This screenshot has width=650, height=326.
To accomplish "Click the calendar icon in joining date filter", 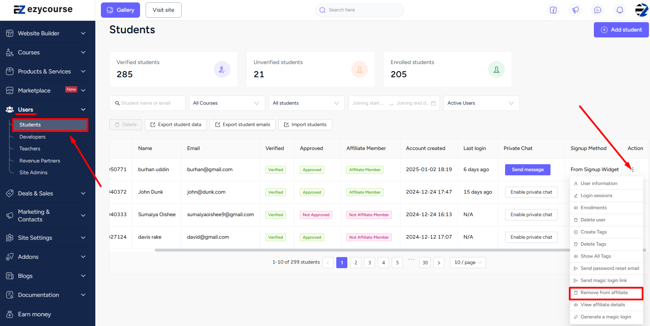I will (433, 103).
